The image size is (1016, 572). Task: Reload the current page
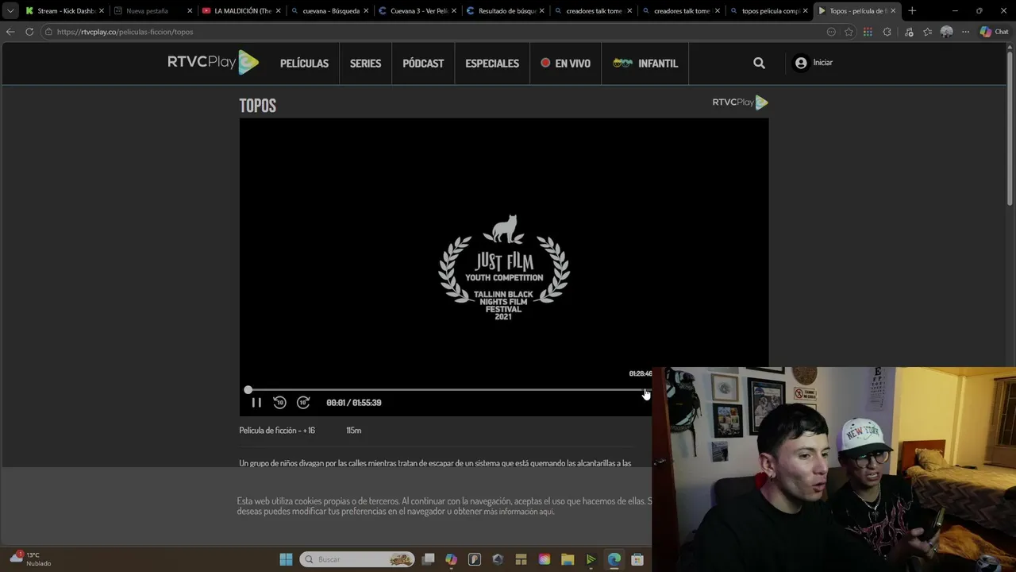29,32
